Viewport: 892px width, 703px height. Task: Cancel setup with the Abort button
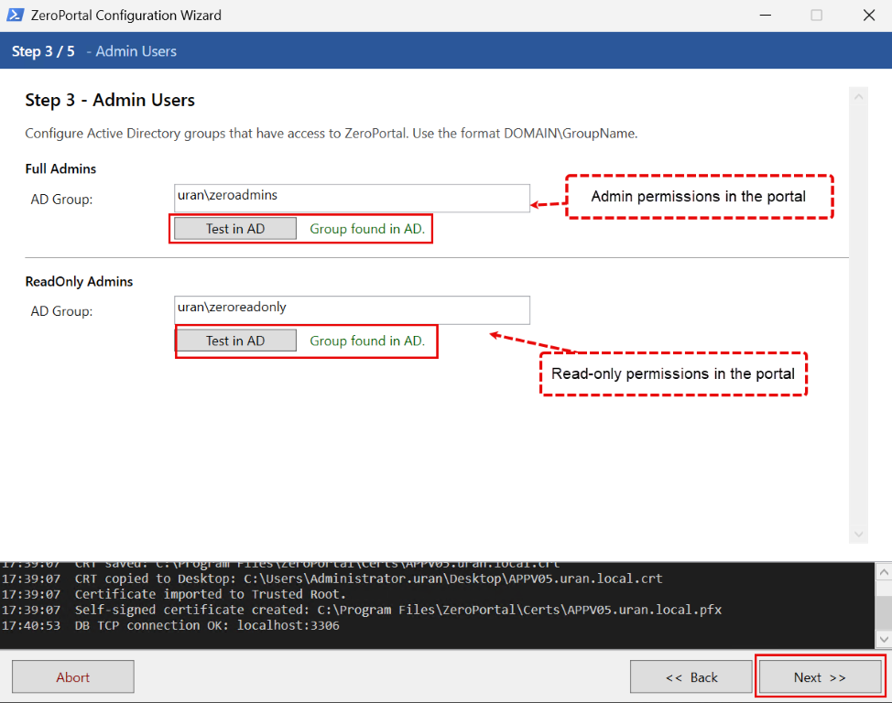click(73, 676)
